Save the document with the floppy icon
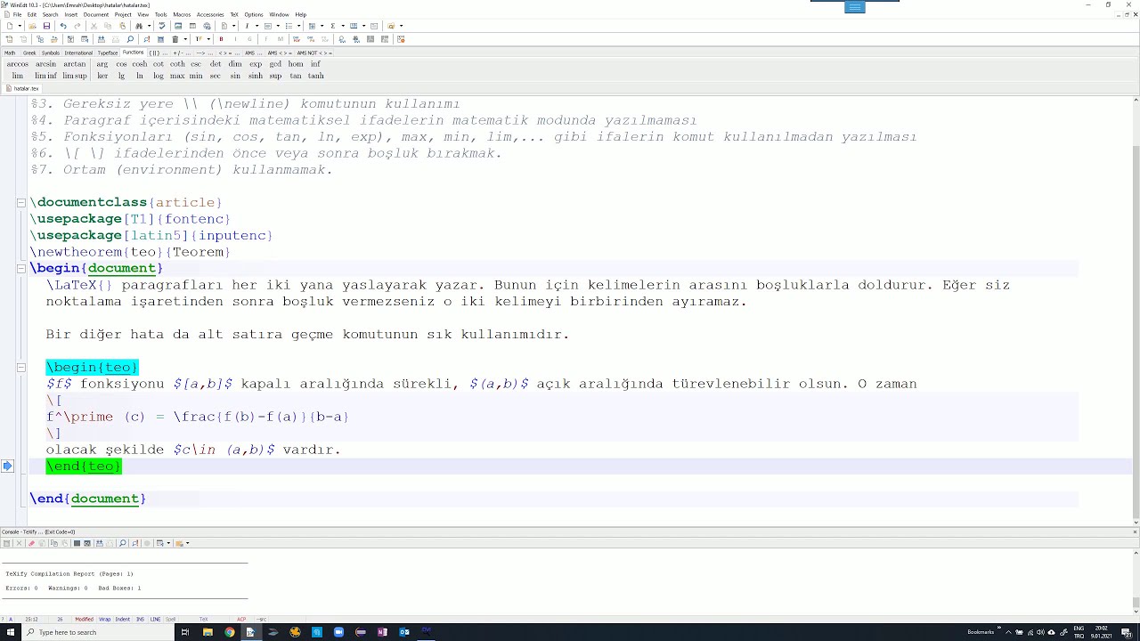 point(46,26)
